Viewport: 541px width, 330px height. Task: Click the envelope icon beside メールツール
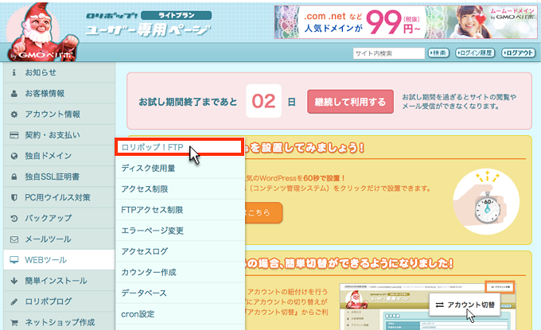(14, 239)
